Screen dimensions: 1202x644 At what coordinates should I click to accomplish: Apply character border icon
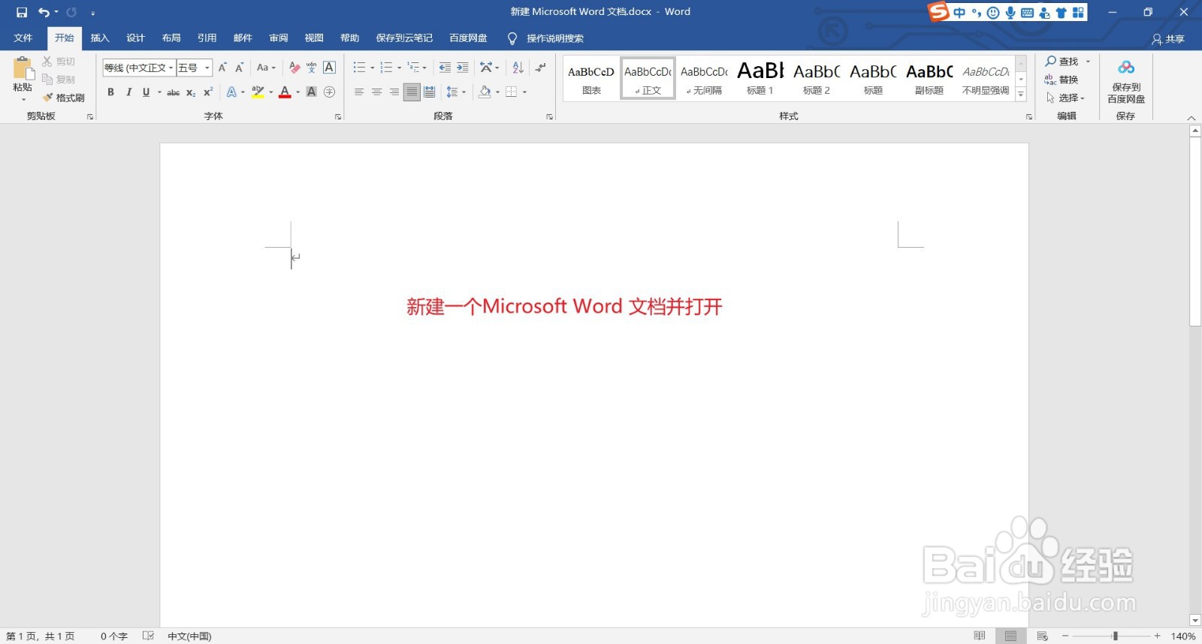pos(329,68)
